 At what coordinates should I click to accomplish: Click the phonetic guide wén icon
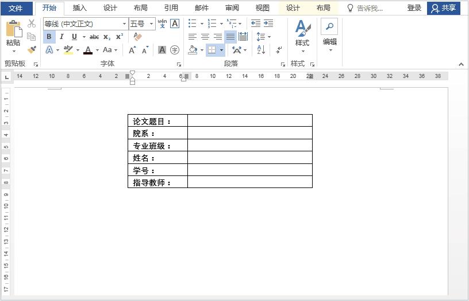pos(162,24)
